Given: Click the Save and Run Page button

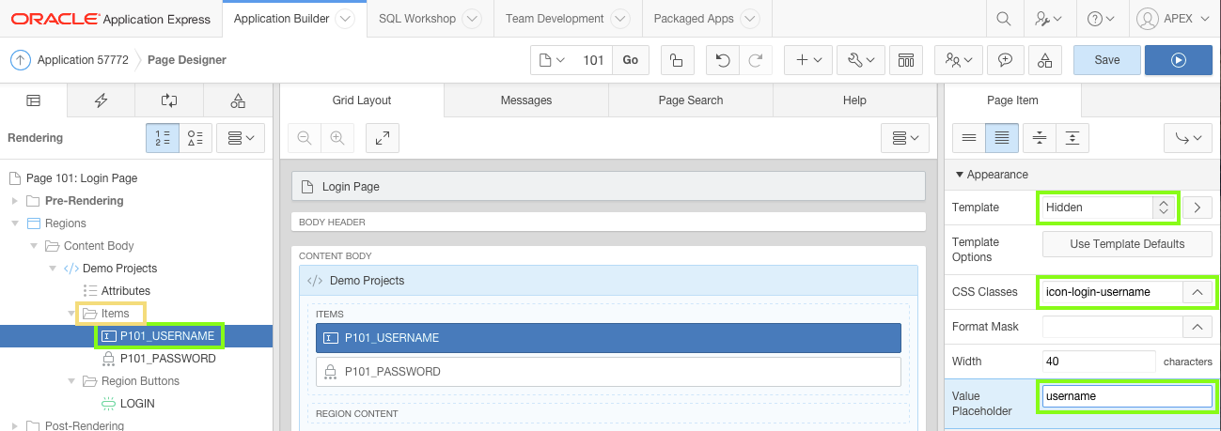Looking at the screenshot, I should [x=1178, y=60].
